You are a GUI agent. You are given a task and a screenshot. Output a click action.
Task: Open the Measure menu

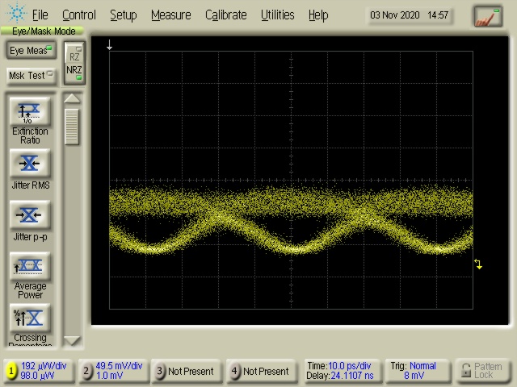tap(170, 15)
